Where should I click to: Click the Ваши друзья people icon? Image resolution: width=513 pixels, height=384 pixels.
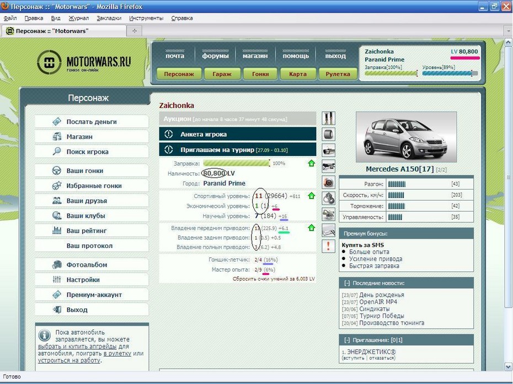point(57,201)
